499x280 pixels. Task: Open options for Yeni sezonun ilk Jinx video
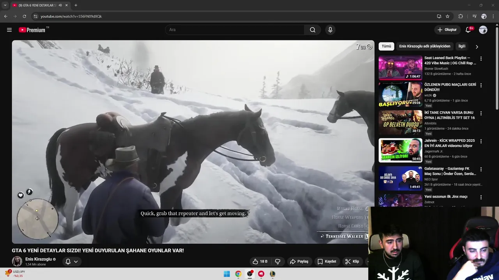coord(481,197)
